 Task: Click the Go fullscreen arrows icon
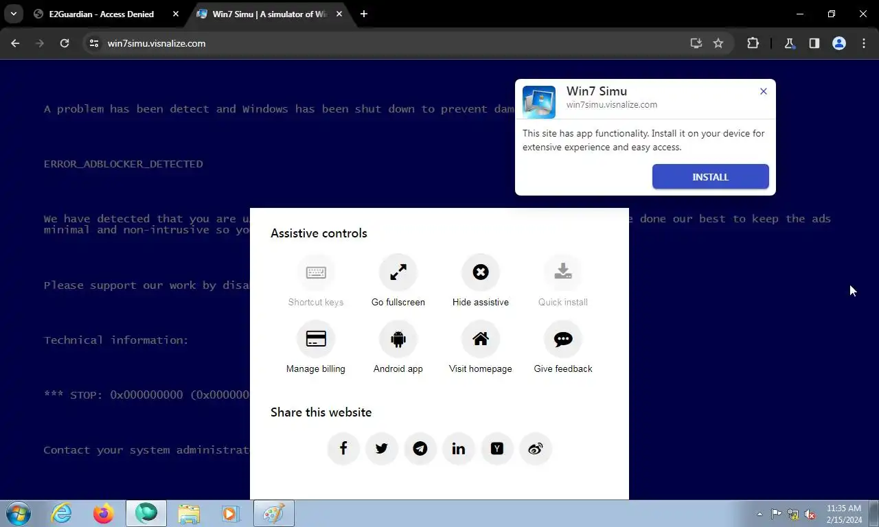pos(398,272)
